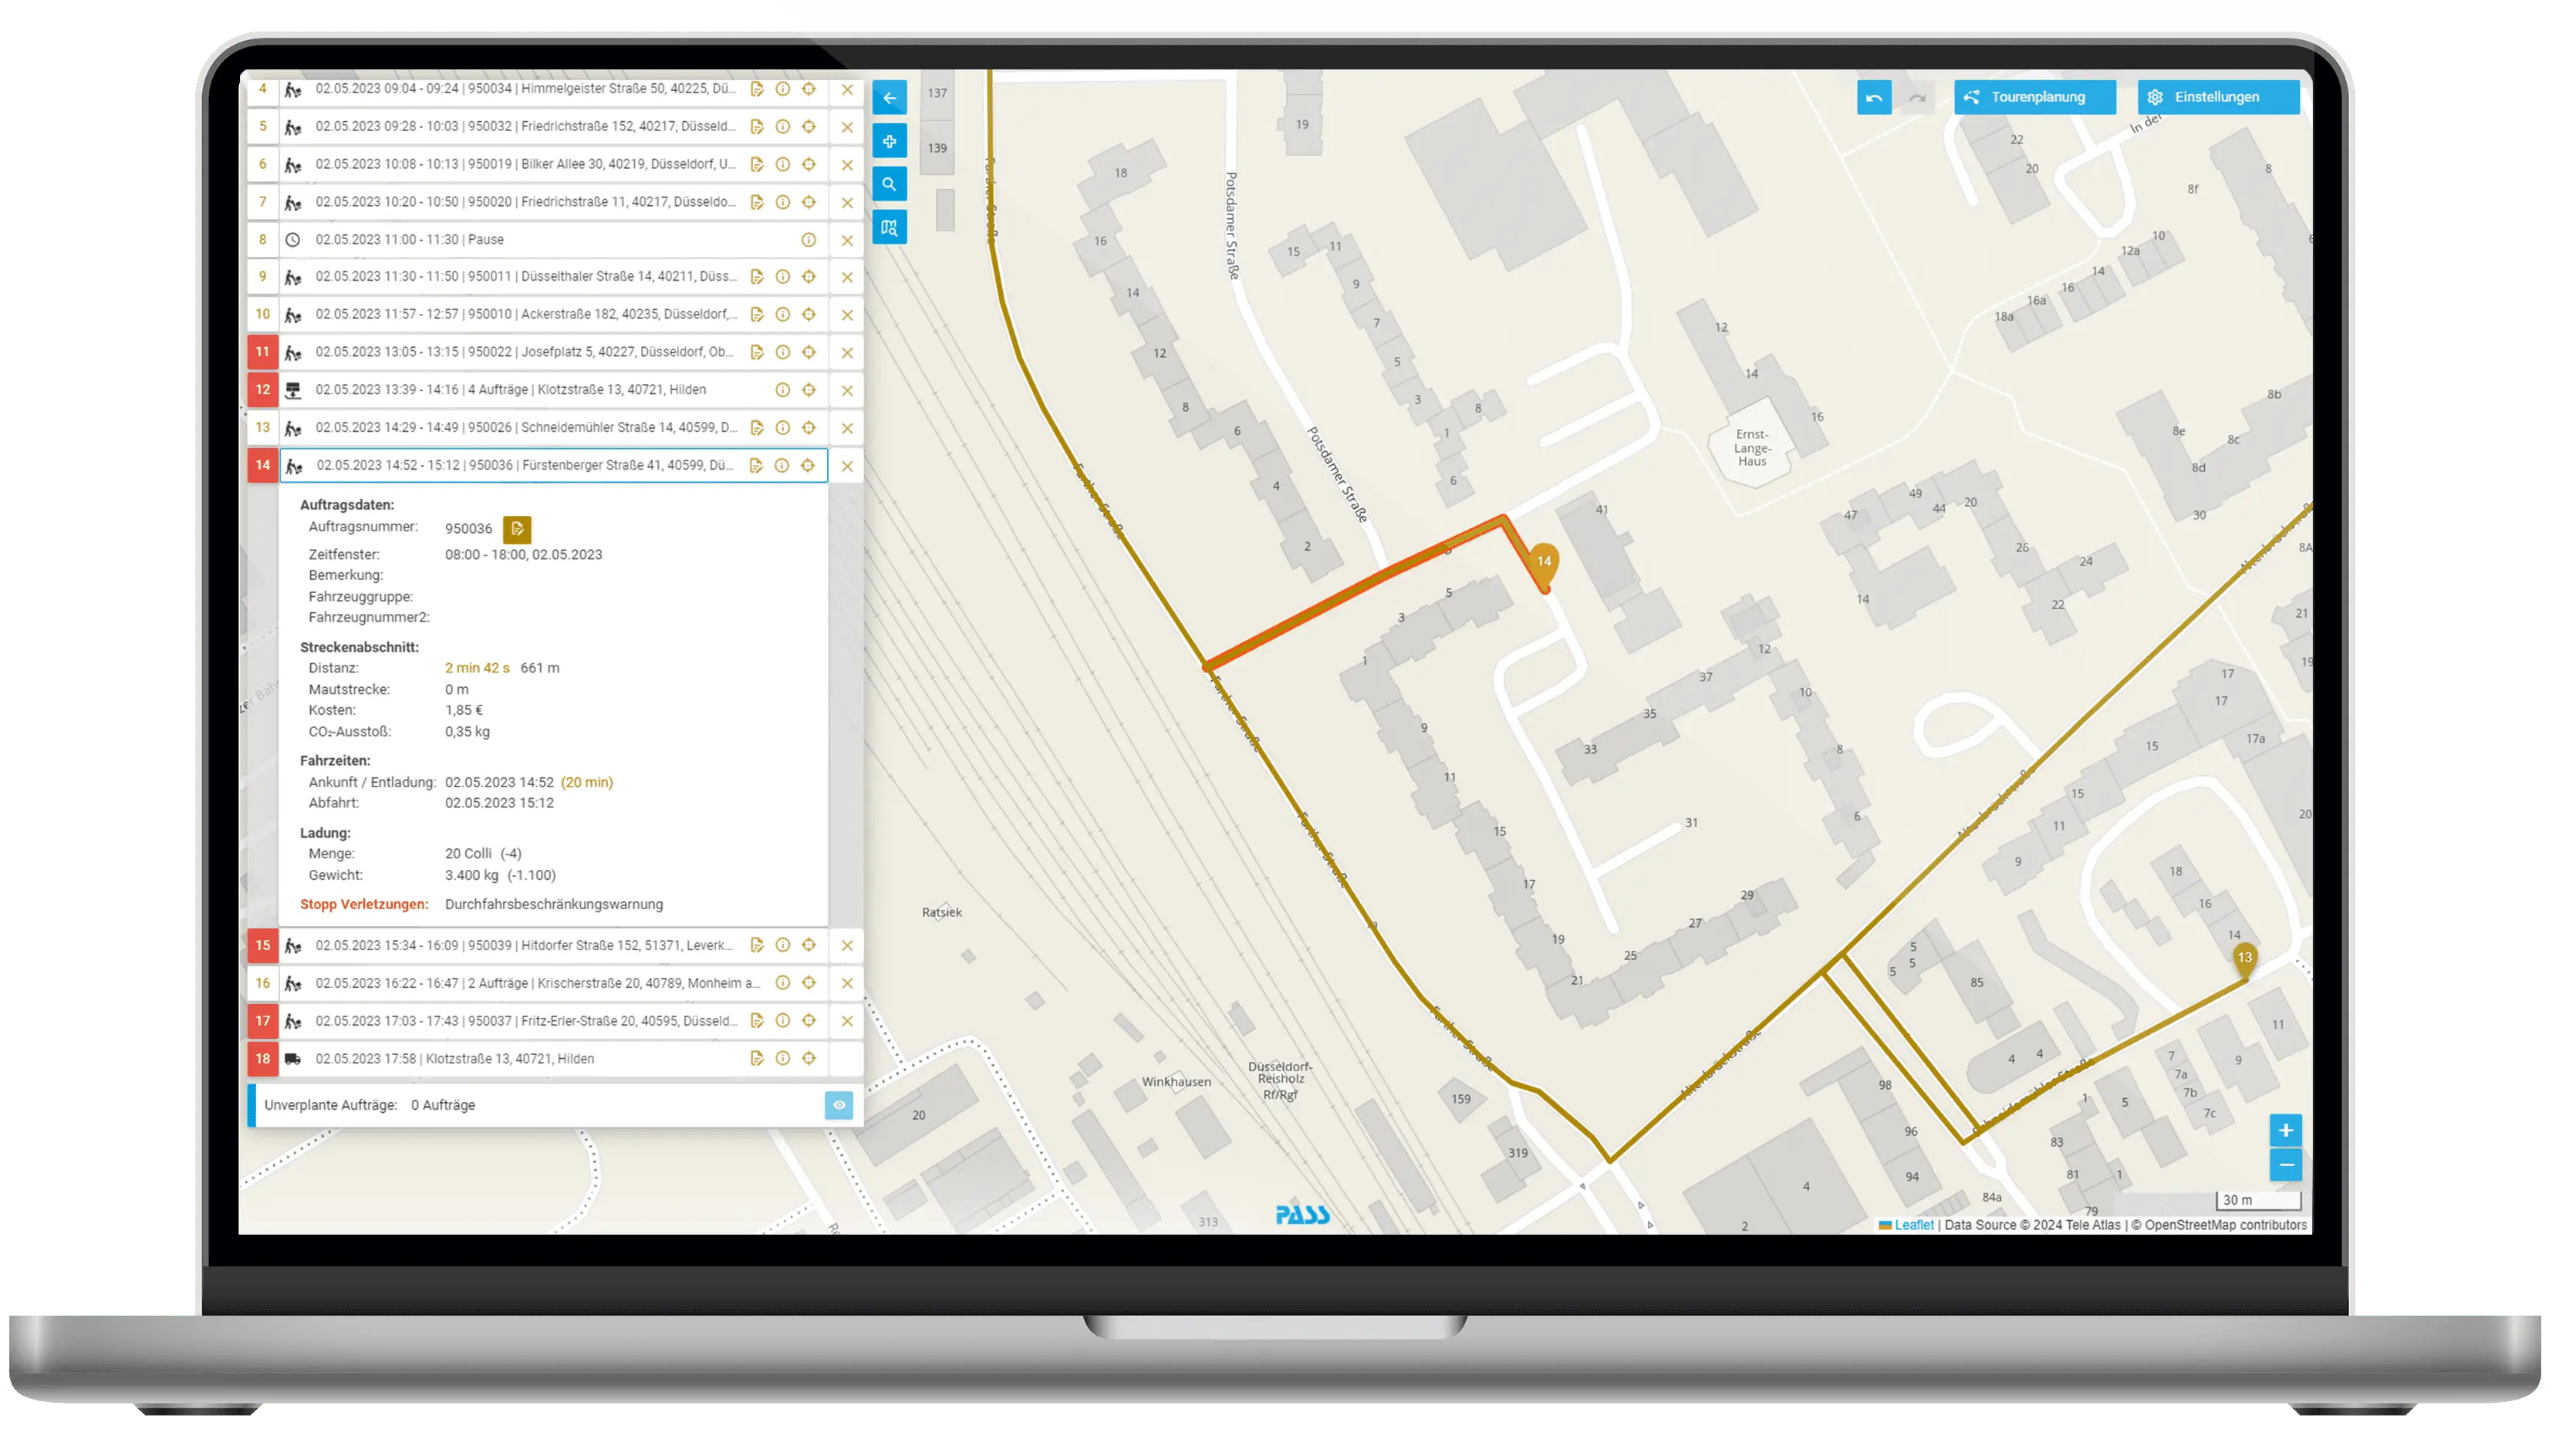Open Einstellungen settings
The width and height of the screenshot is (2559, 1439).
click(x=2218, y=97)
